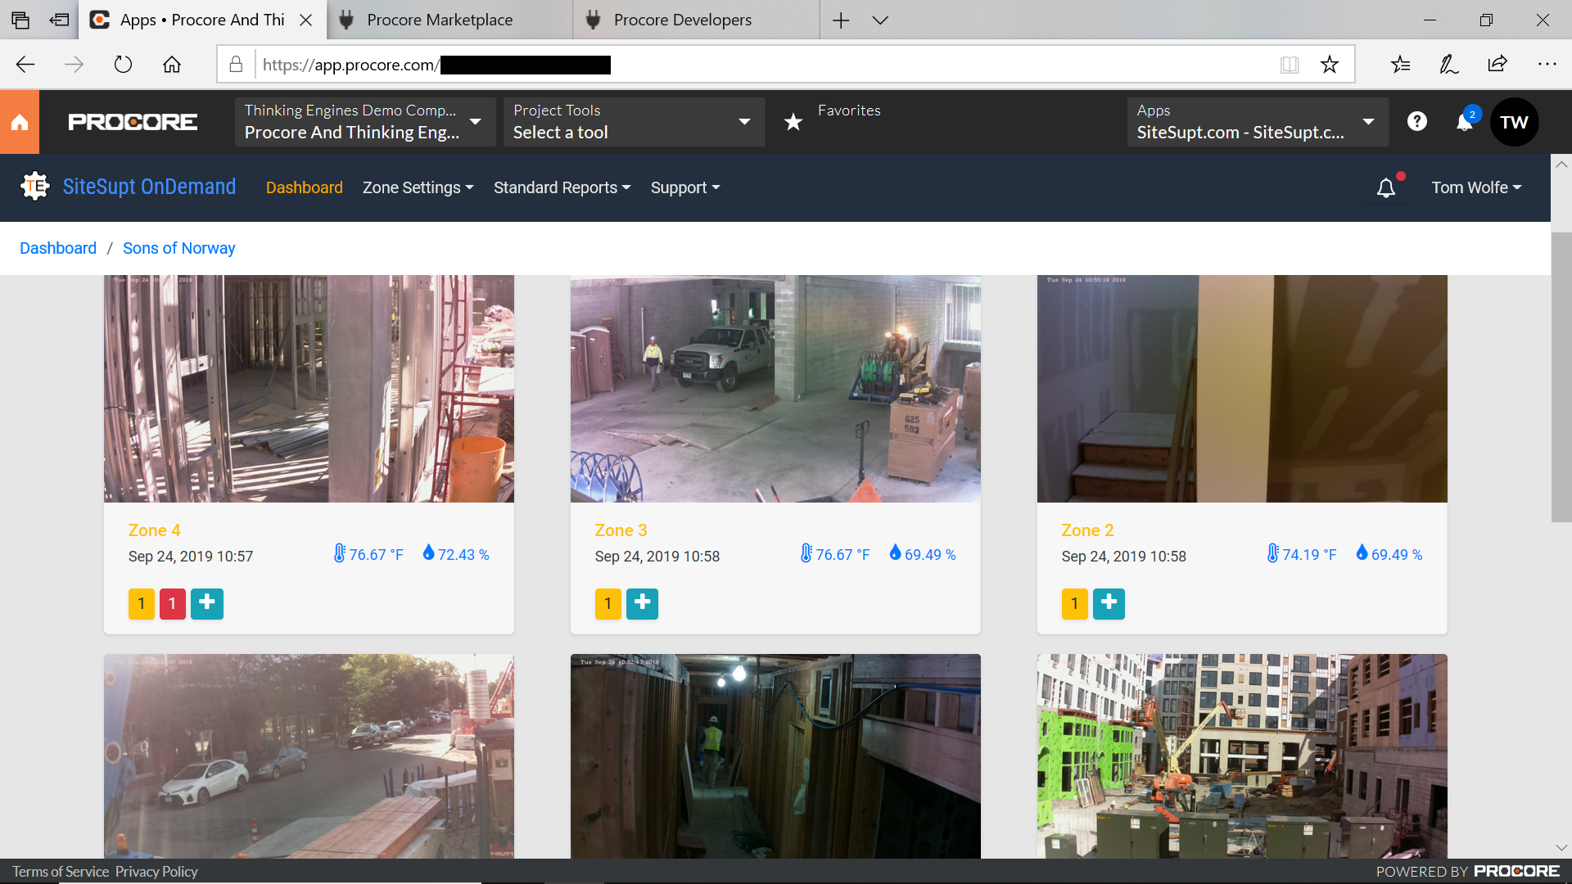This screenshot has width=1572, height=884.
Task: Open Project Tools Select a tool dropdown
Action: pyautogui.click(x=635, y=122)
